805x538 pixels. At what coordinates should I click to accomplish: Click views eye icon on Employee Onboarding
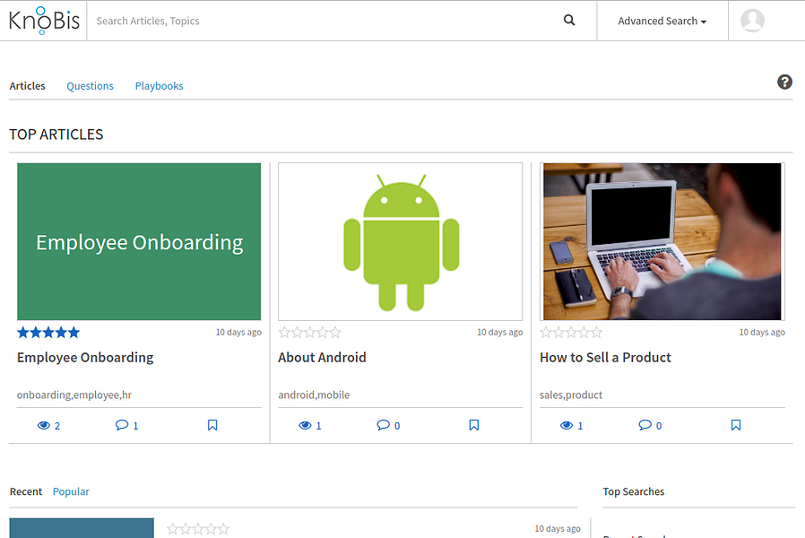(44, 425)
